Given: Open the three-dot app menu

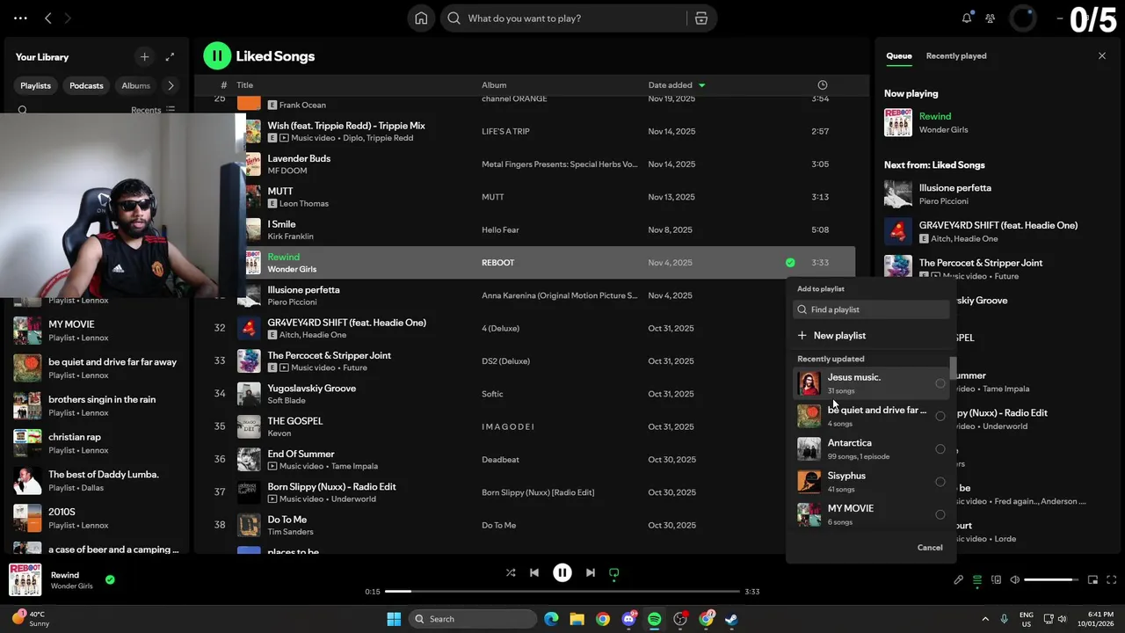Looking at the screenshot, I should [x=20, y=18].
